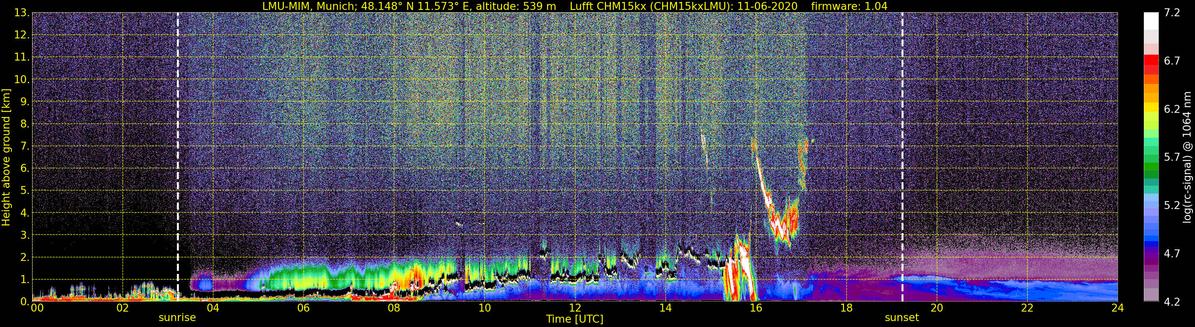Click the colorbar tick value 6.2

coord(1172,109)
